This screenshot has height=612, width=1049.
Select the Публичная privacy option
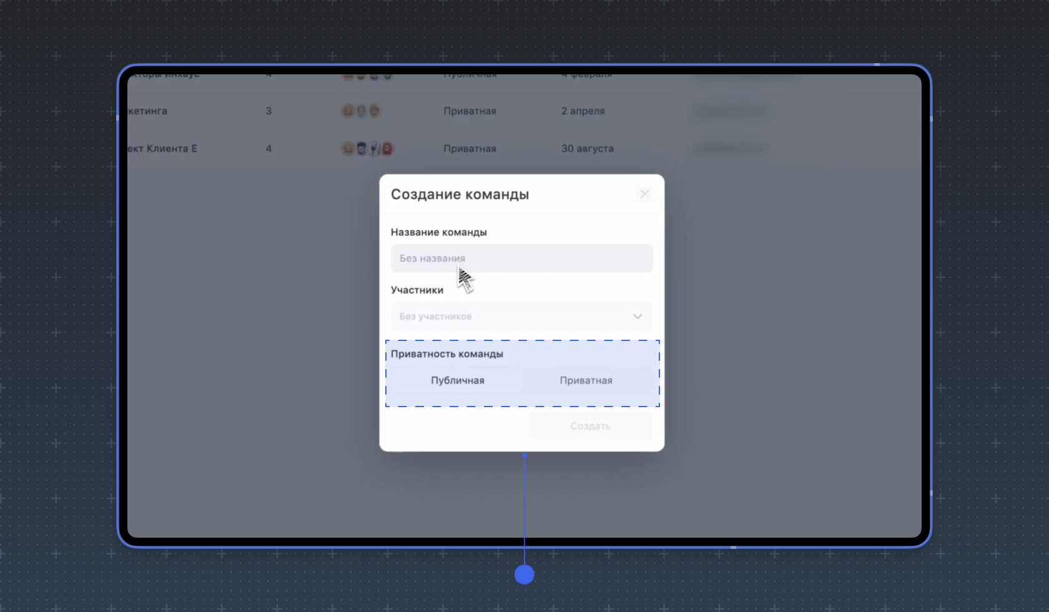pyautogui.click(x=457, y=380)
